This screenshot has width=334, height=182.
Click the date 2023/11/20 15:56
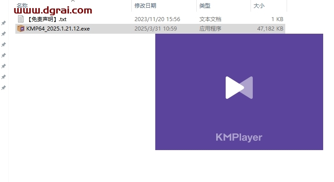(157, 19)
